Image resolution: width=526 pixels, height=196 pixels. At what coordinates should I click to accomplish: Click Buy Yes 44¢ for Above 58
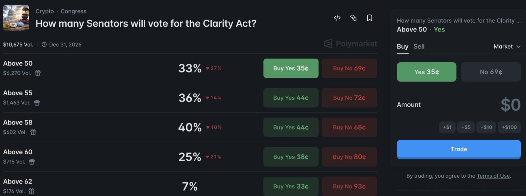(x=291, y=127)
